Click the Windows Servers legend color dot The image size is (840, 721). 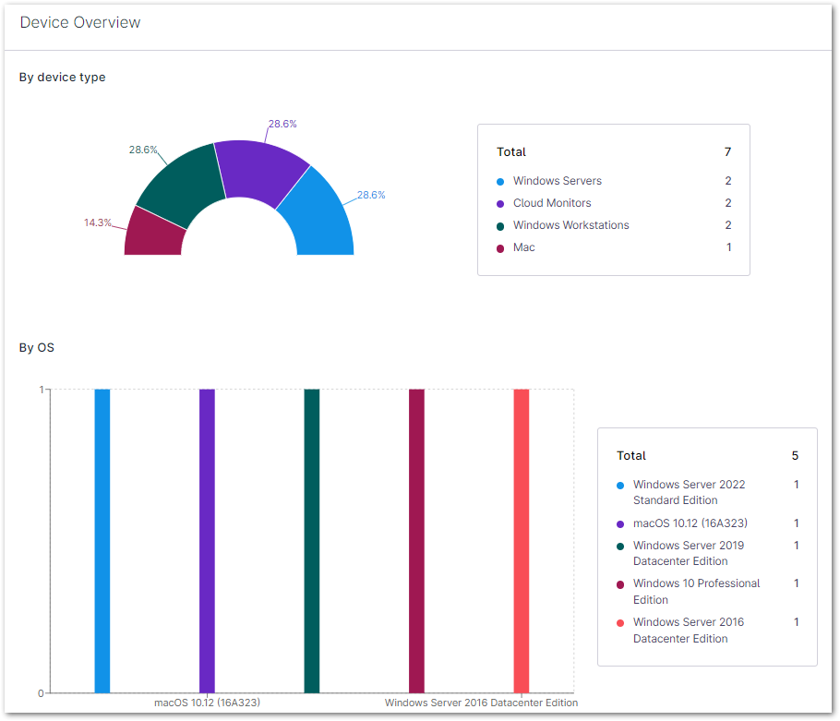click(x=500, y=182)
